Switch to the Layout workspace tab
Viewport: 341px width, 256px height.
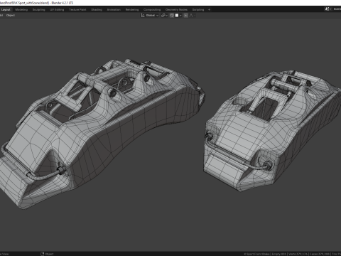pos(6,10)
